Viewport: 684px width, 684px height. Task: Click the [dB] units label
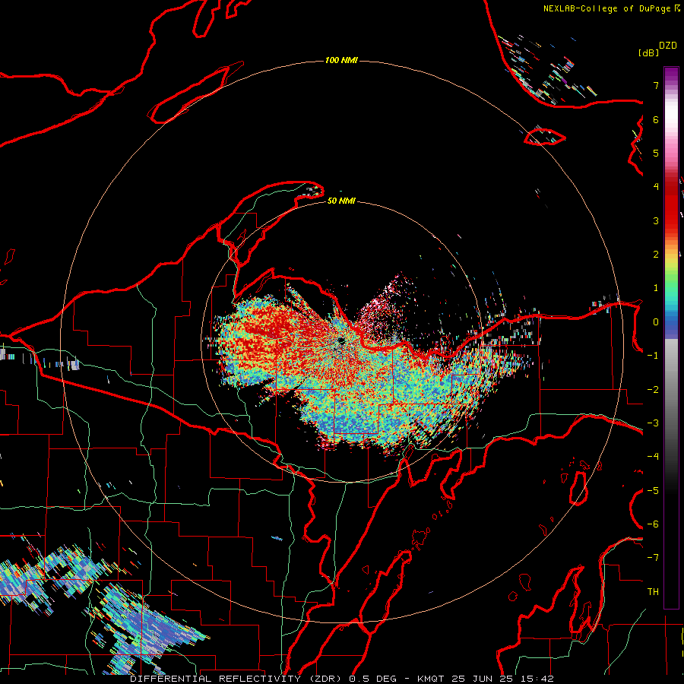point(648,52)
